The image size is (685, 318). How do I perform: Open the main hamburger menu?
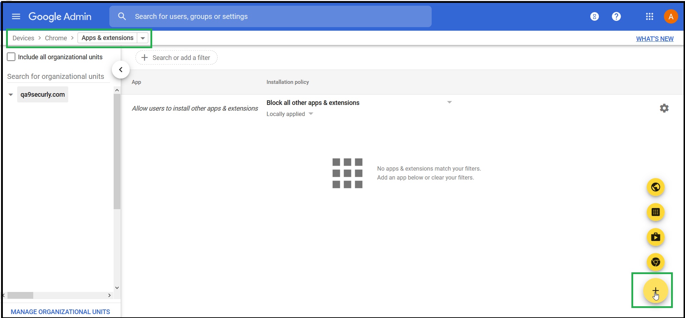click(x=16, y=16)
